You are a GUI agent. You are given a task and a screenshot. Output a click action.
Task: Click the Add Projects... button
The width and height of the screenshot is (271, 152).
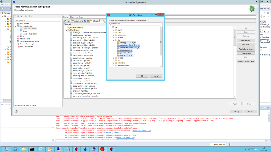click(x=246, y=41)
